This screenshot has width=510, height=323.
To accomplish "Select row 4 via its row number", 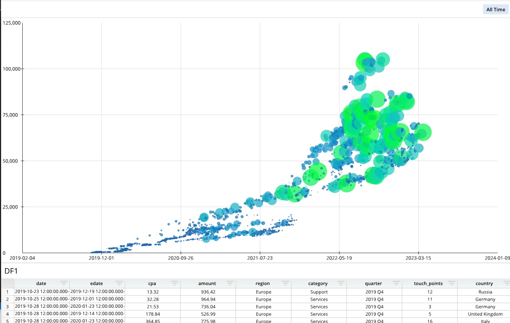I will (x=7, y=314).
